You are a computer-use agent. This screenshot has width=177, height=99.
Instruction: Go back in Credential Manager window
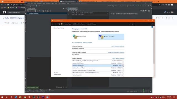[x=53, y=24]
